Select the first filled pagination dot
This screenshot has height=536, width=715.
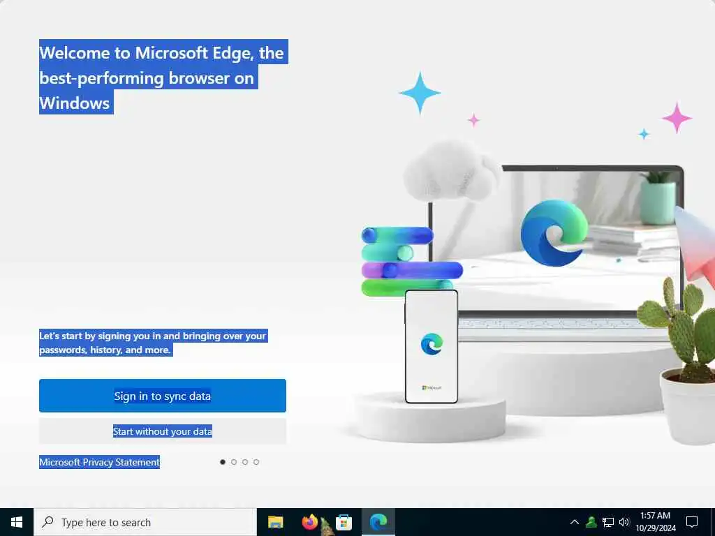tap(223, 462)
